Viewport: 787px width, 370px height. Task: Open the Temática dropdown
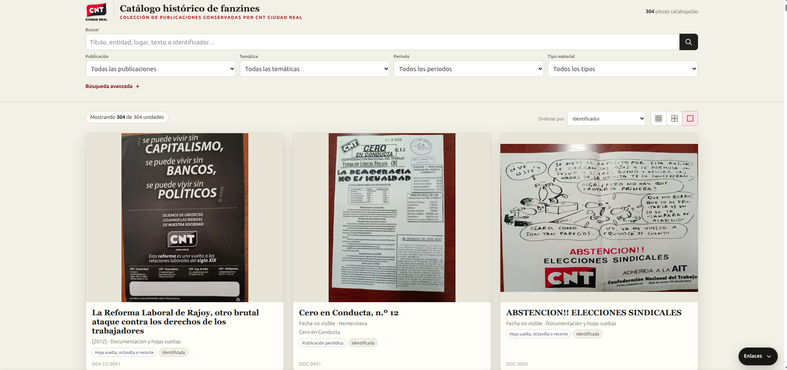click(315, 69)
